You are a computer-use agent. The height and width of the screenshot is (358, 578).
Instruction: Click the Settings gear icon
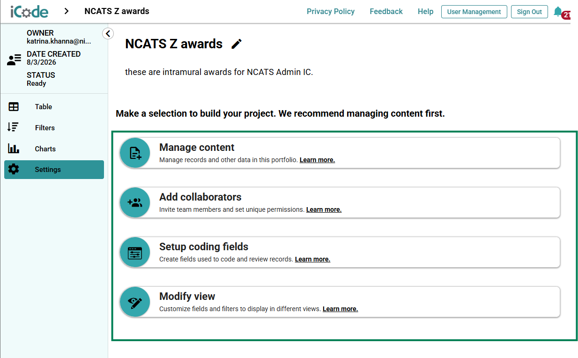[14, 170]
